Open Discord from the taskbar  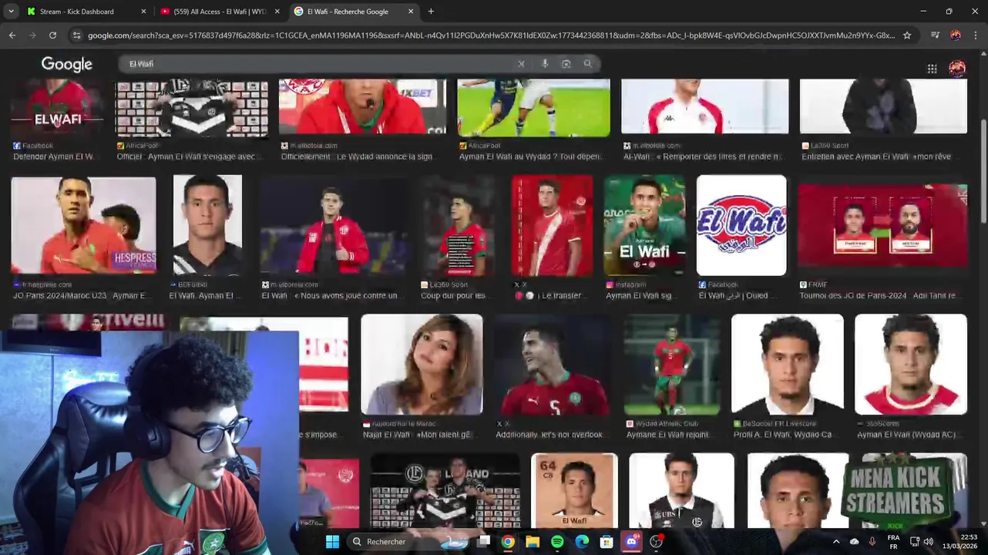tap(631, 542)
